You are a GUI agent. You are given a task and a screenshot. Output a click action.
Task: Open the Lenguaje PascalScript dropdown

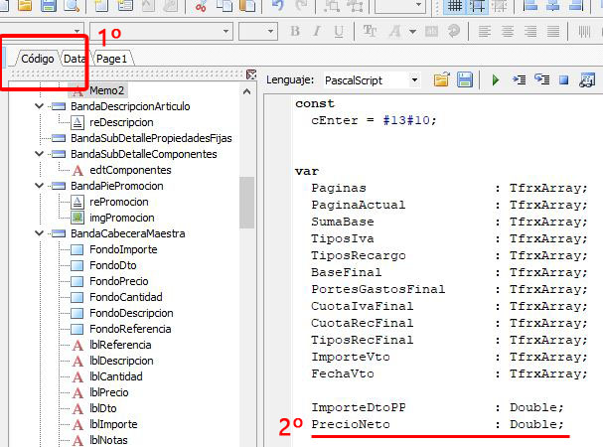point(413,79)
